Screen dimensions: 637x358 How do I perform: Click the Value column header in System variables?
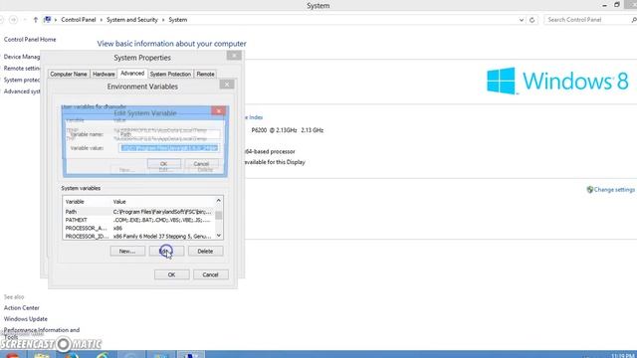click(119, 202)
